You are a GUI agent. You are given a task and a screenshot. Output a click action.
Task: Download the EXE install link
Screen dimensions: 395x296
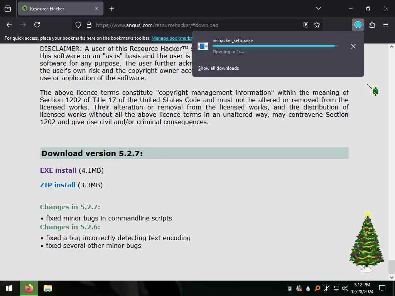point(58,170)
